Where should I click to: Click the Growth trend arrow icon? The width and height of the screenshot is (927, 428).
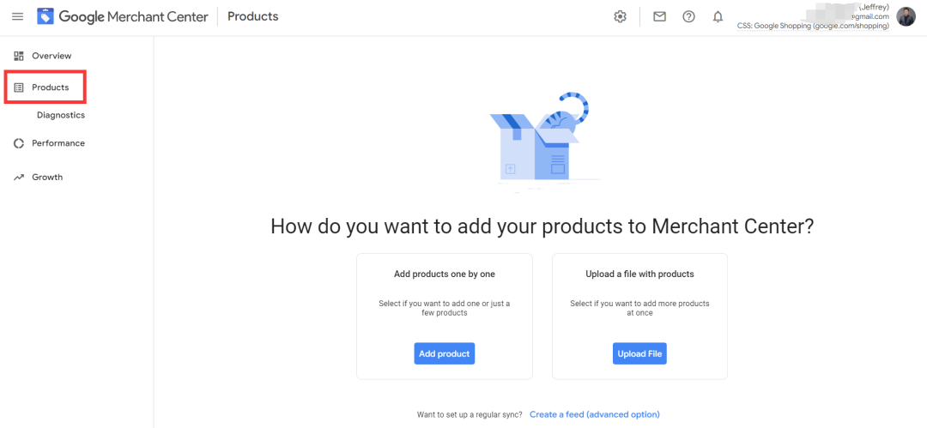[x=18, y=178]
